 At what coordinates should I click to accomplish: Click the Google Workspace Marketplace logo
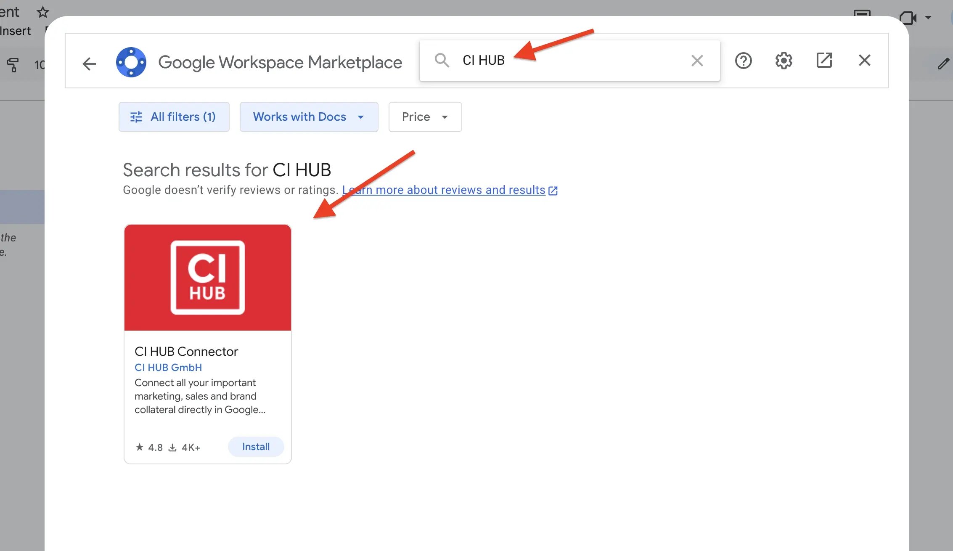click(x=131, y=62)
